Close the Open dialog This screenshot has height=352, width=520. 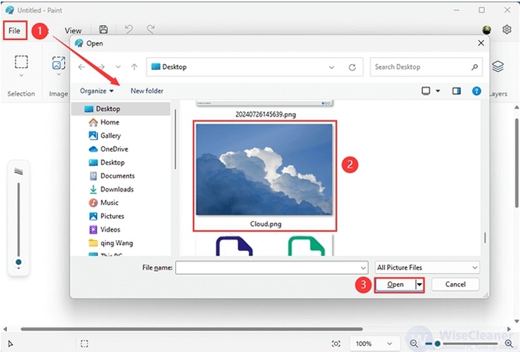click(x=481, y=43)
